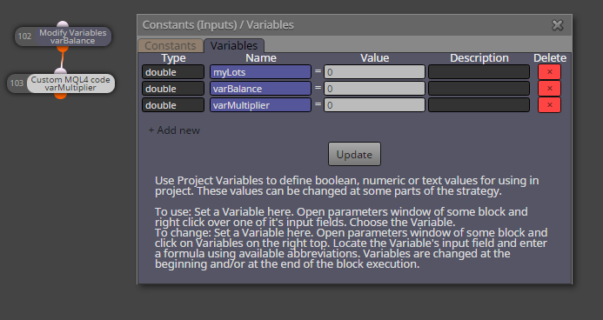The width and height of the screenshot is (603, 320).
Task: Delete the myLots variable row
Action: click(x=549, y=72)
